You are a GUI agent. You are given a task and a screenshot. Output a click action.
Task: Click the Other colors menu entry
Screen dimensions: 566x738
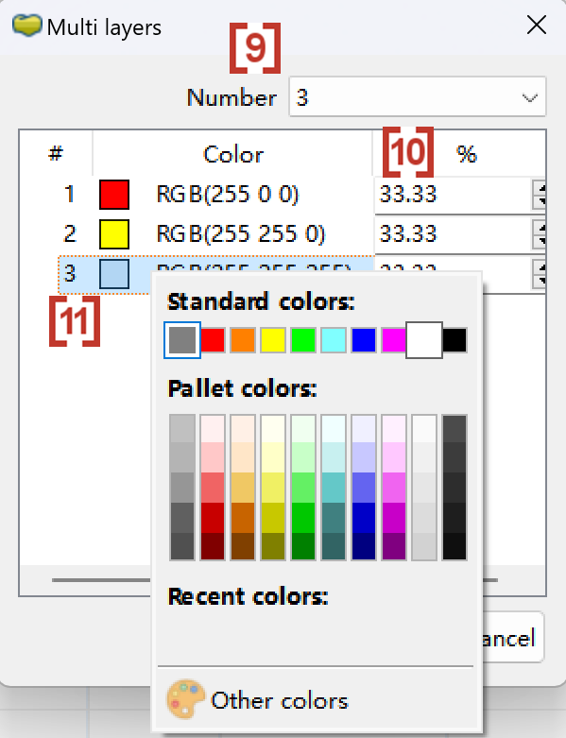point(316,700)
